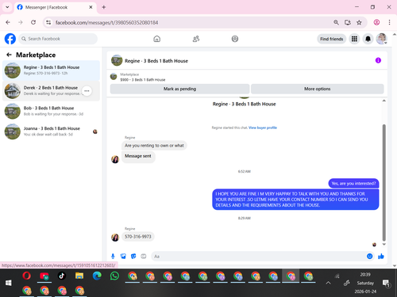Open Bob - 3 Beds 1 Bath House chat
The width and height of the screenshot is (397, 297).
point(51,111)
